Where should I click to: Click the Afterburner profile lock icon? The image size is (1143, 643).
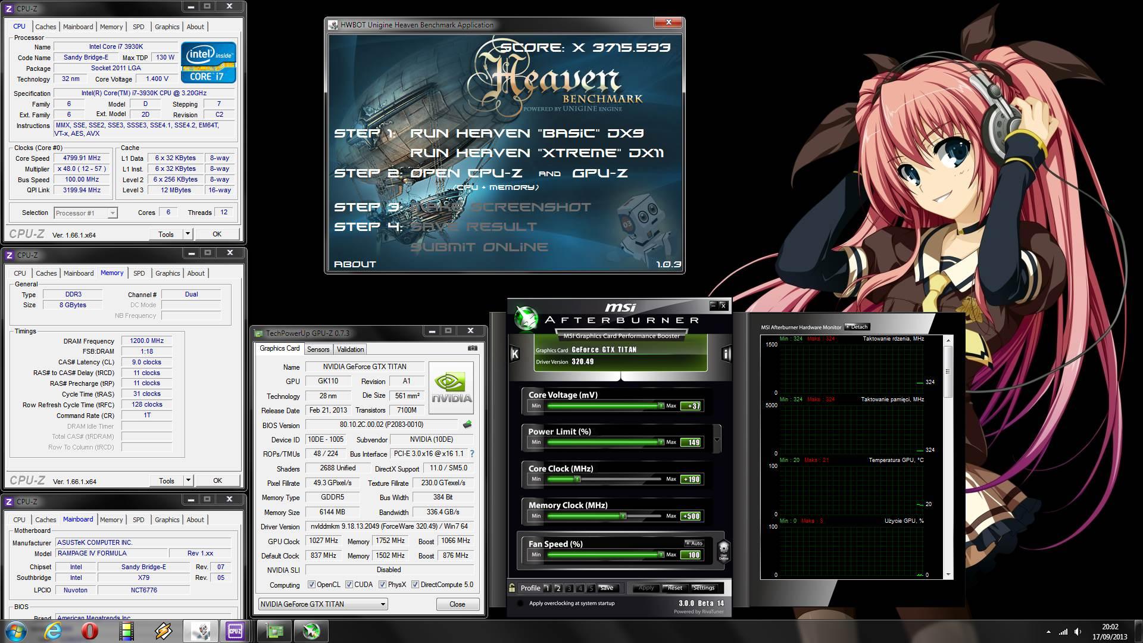click(512, 588)
